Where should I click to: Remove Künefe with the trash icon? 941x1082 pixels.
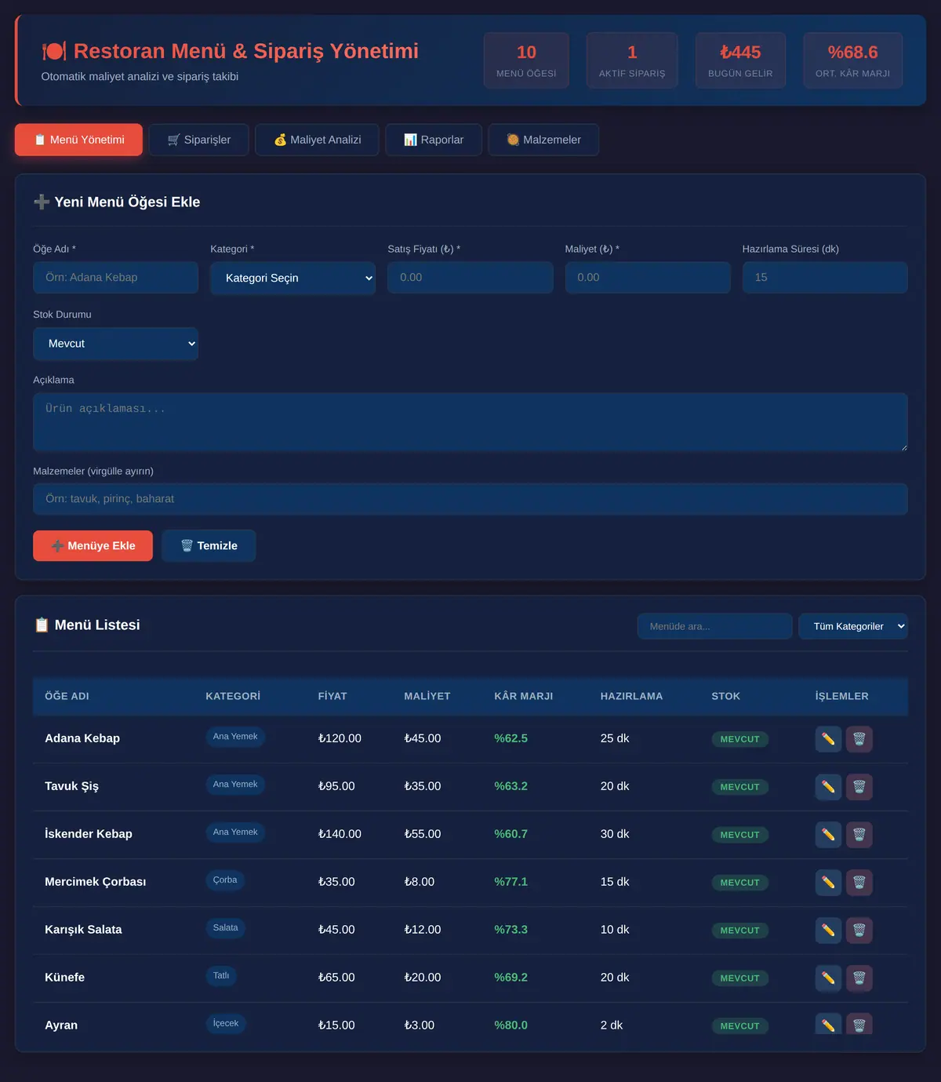pyautogui.click(x=859, y=978)
